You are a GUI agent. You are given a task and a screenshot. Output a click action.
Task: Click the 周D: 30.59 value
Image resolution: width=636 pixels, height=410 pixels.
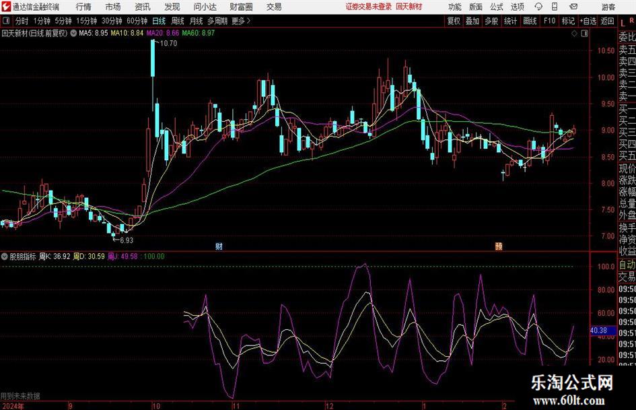[x=89, y=257]
